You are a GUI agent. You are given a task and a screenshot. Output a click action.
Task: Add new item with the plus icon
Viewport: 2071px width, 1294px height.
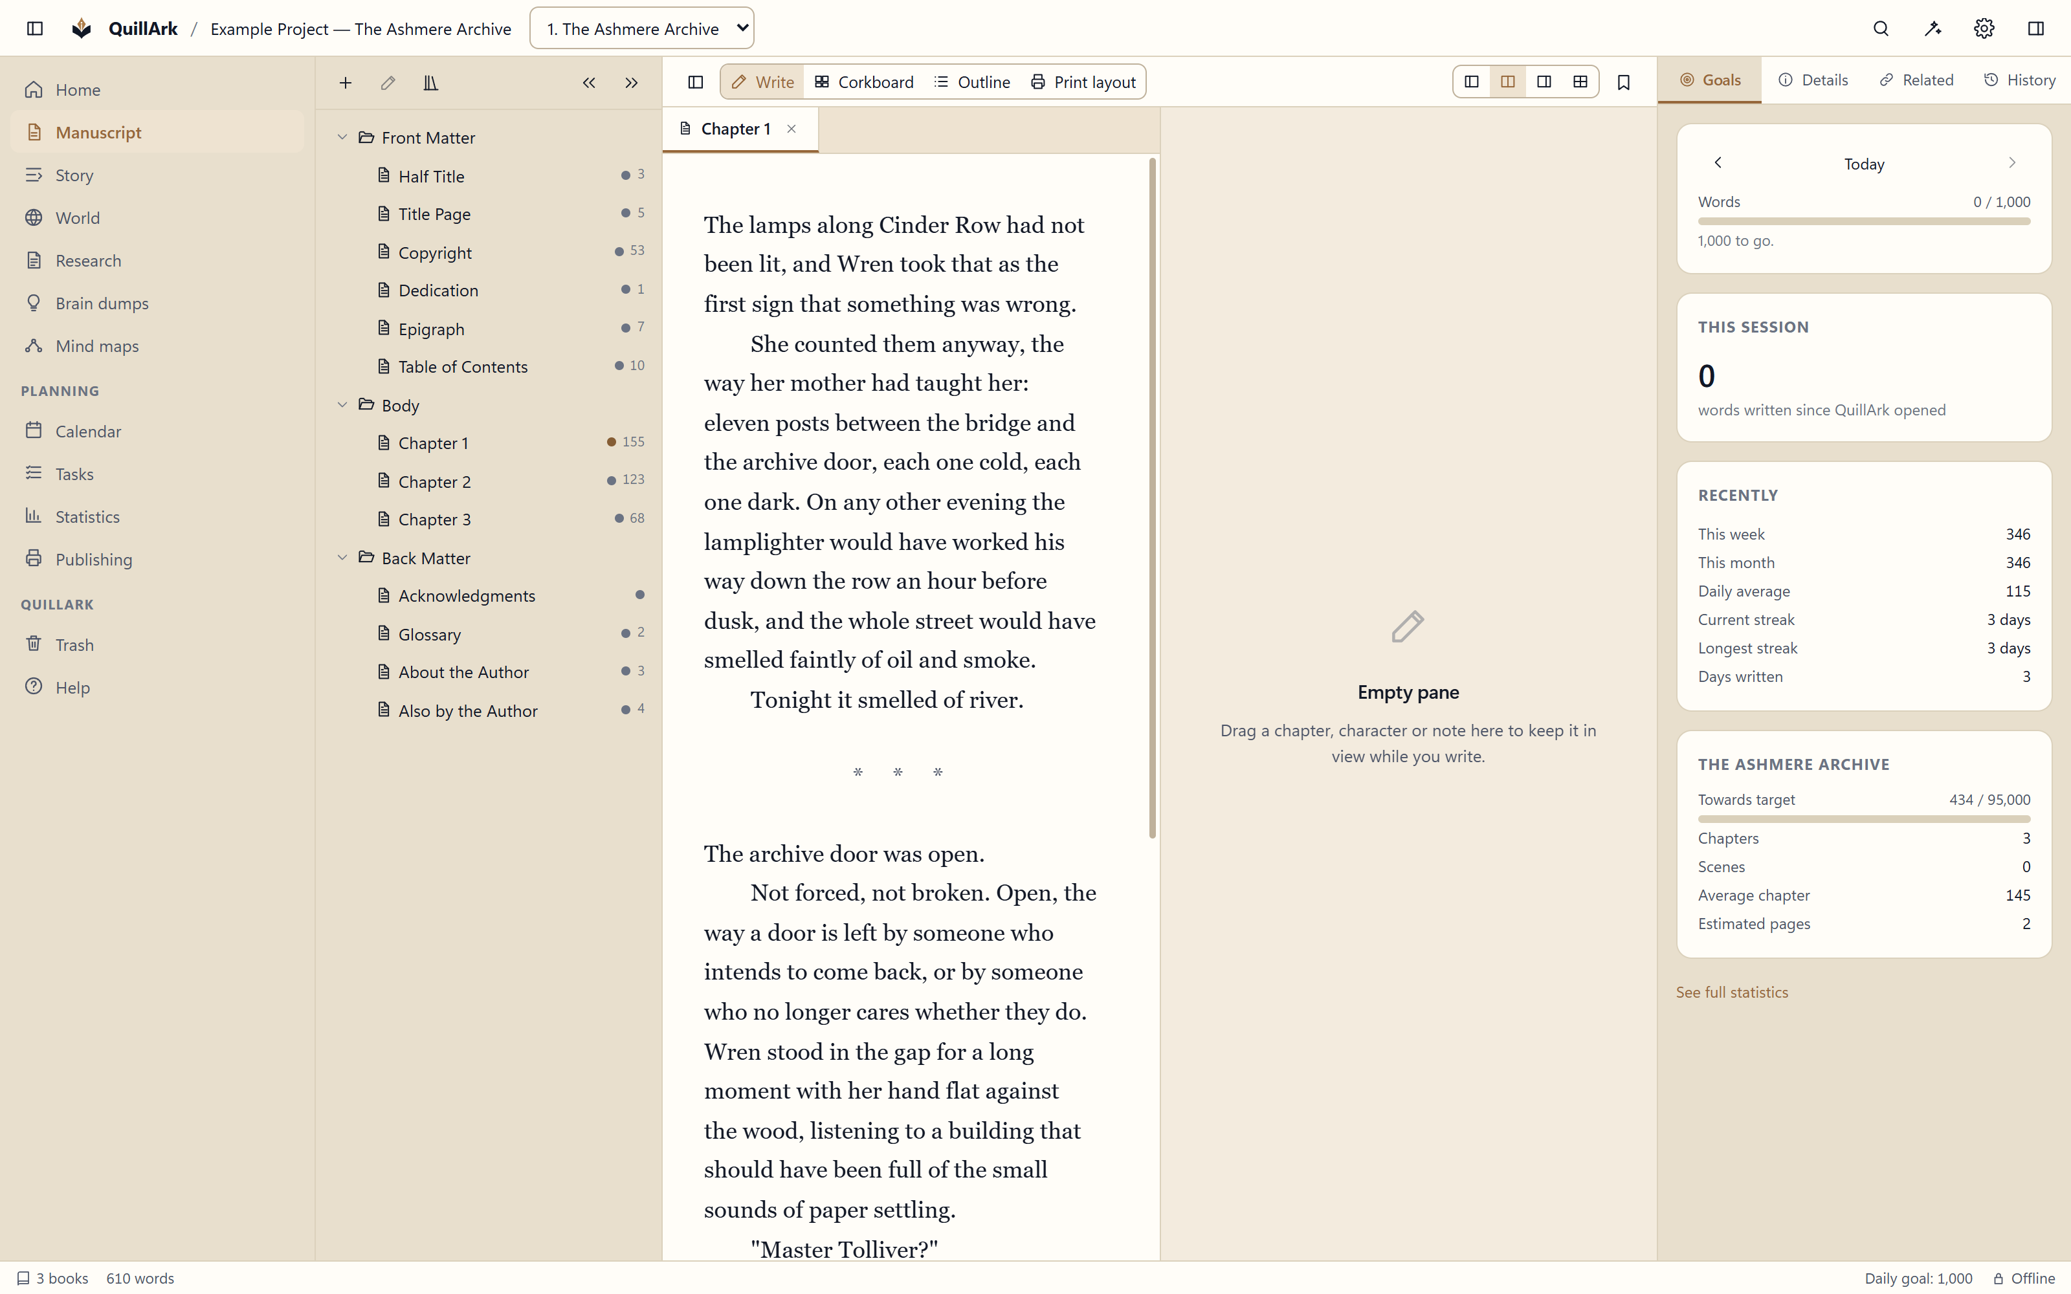tap(345, 82)
